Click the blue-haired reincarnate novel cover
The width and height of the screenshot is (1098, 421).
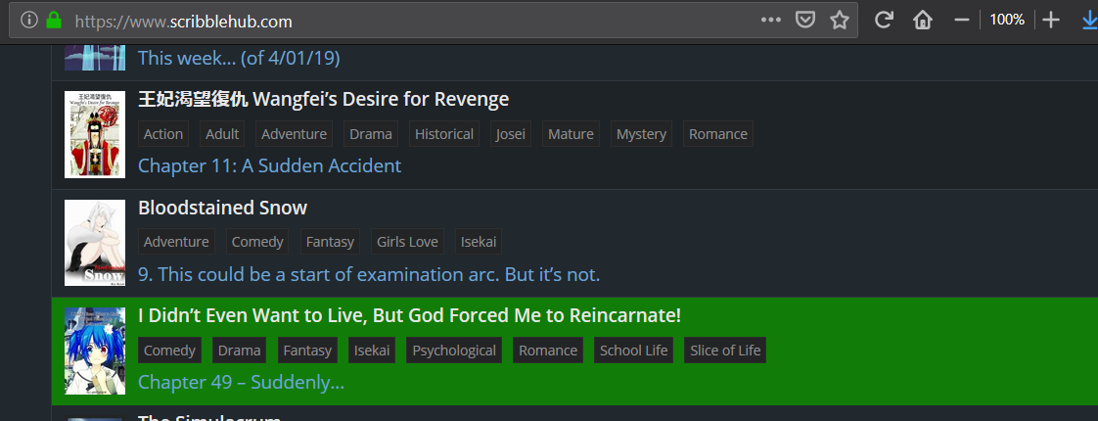pyautogui.click(x=95, y=351)
